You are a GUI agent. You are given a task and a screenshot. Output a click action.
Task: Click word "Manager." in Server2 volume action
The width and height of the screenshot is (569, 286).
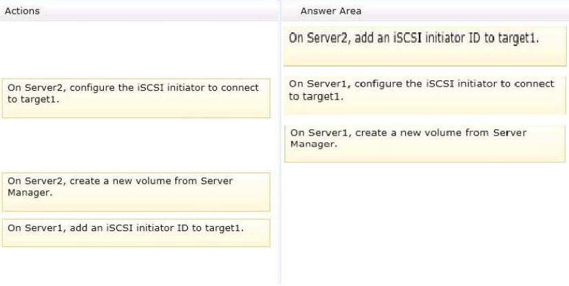30,192
